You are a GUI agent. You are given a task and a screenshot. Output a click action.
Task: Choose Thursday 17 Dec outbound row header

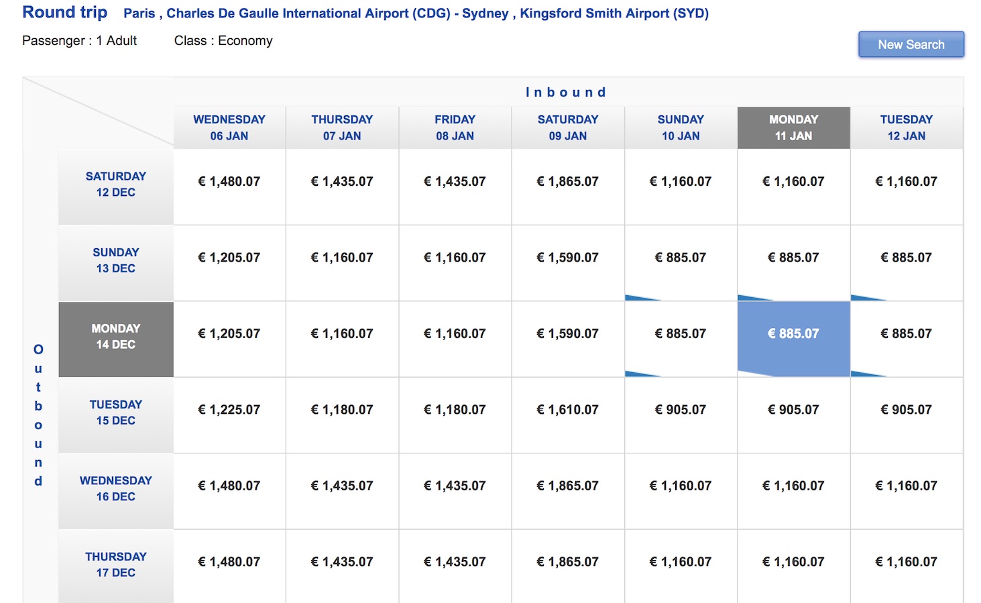click(116, 566)
